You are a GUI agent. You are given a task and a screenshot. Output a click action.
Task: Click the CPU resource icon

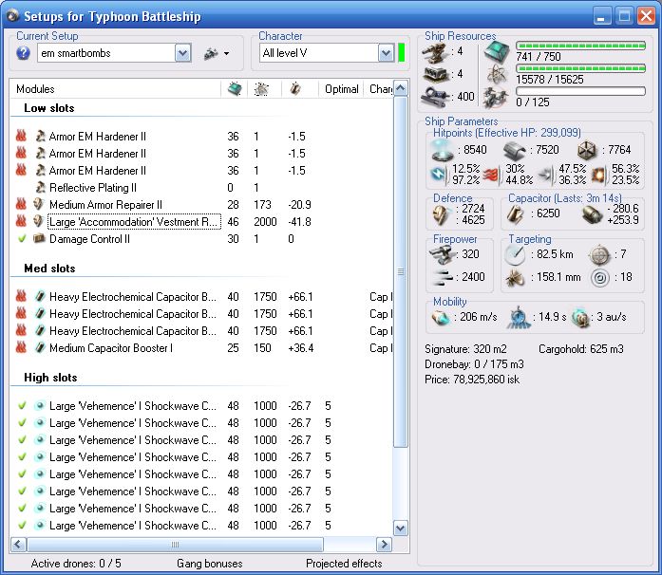[497, 52]
